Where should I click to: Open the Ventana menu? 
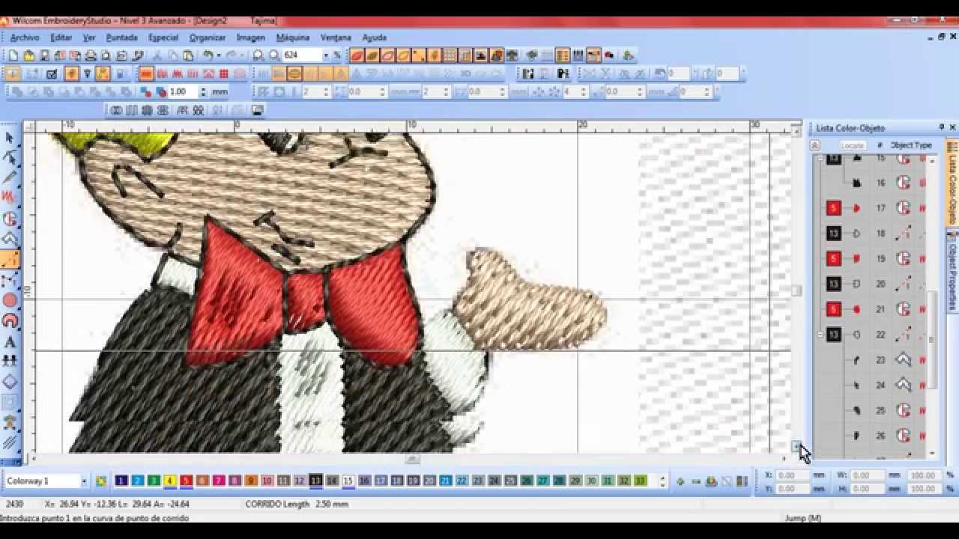(336, 37)
